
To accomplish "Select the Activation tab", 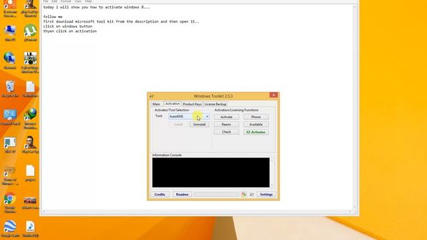I will click(172, 104).
